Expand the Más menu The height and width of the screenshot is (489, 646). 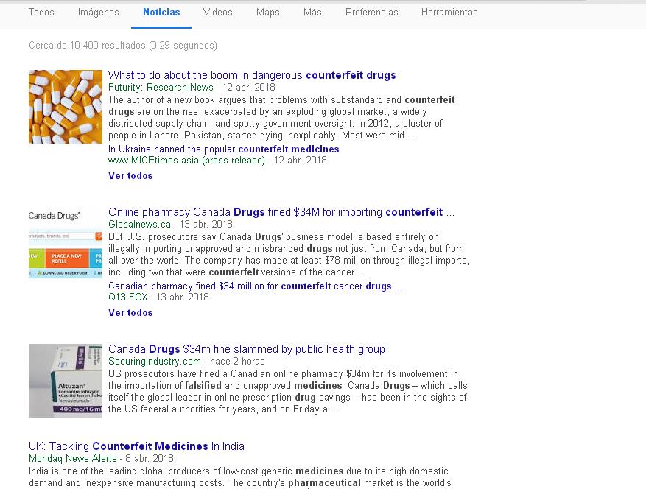[312, 13]
